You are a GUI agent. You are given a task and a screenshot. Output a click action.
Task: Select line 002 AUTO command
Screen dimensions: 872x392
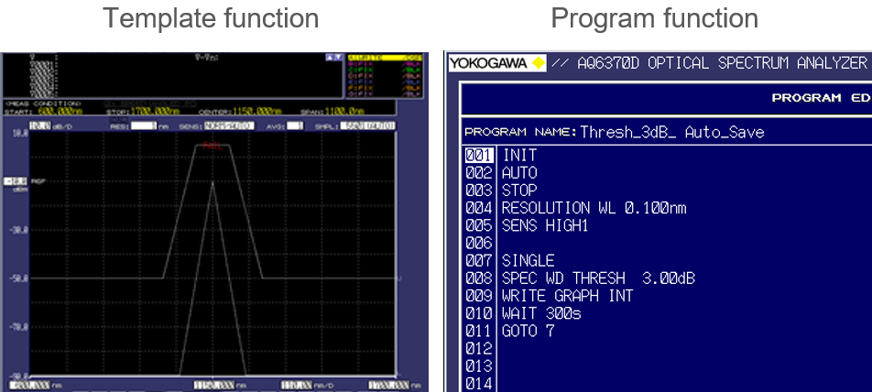519,173
